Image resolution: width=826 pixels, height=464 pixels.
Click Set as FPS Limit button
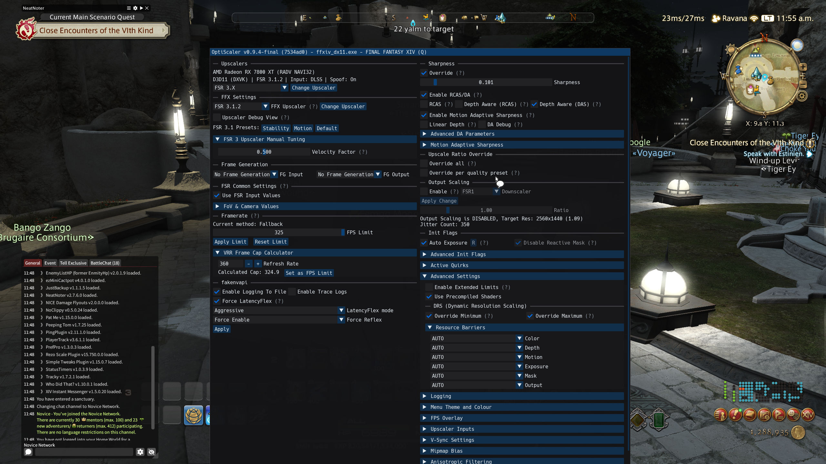(309, 273)
